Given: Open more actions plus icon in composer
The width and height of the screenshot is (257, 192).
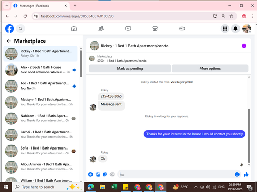Looking at the screenshot, I should 90,174.
